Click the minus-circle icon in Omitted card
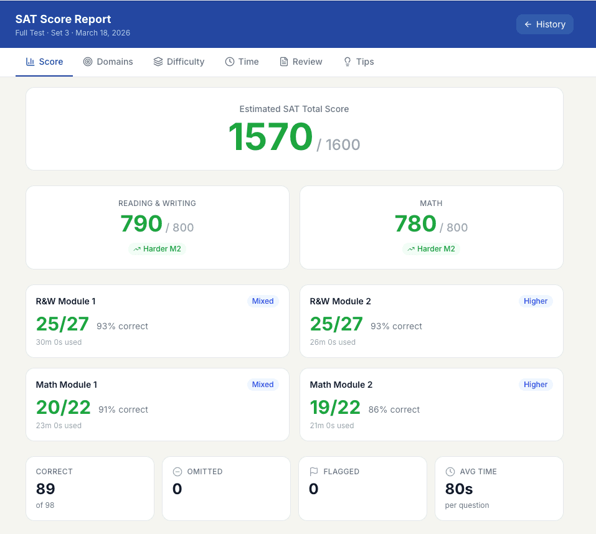This screenshot has width=596, height=534. click(177, 472)
